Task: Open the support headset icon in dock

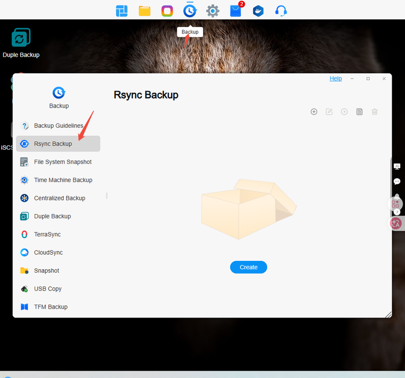Action: [281, 11]
